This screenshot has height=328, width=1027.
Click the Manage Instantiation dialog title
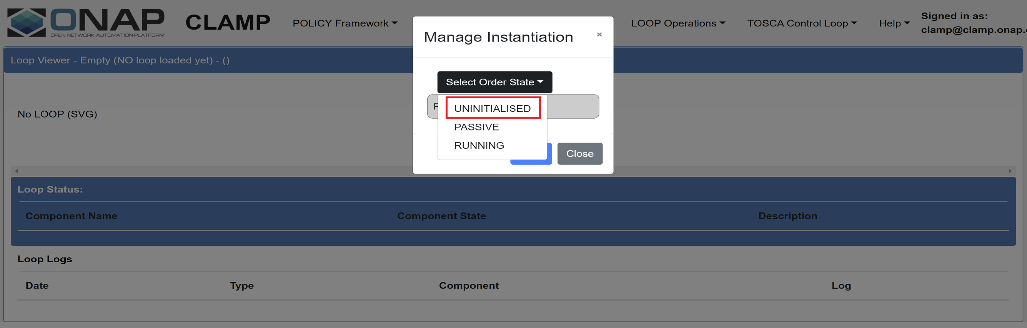pyautogui.click(x=498, y=37)
